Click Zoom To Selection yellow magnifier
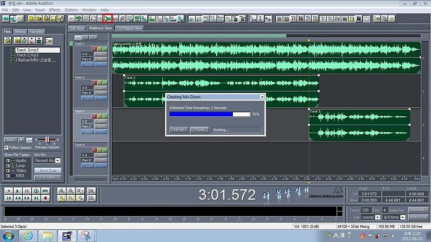Screen dimensions: 431x242 [62, 198]
